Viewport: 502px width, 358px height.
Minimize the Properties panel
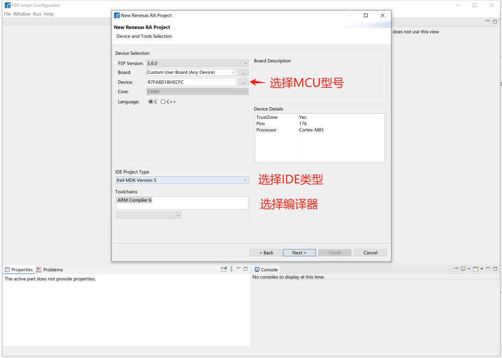(x=238, y=268)
